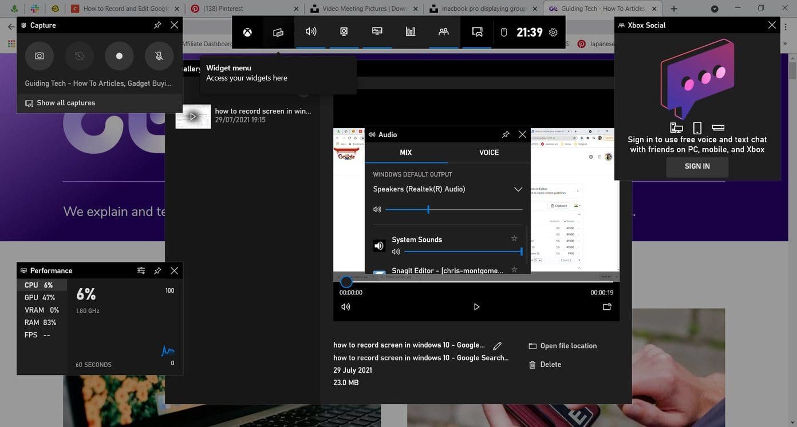Viewport: 797px width, 427px height.
Task: Favorite Snagit Editor with the star
Action: pyautogui.click(x=514, y=269)
